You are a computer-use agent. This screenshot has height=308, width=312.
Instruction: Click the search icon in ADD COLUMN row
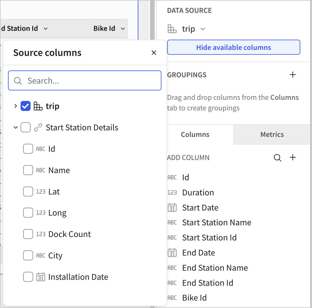pos(277,157)
